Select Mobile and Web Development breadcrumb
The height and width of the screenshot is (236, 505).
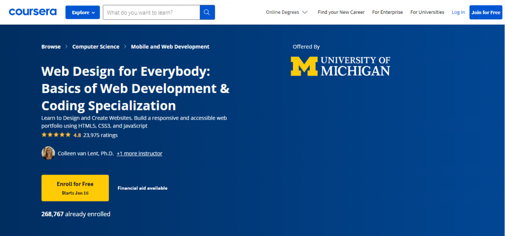(170, 47)
